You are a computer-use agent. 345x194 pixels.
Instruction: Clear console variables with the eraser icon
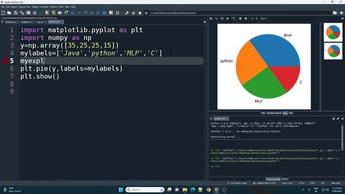pyautogui.click(x=338, y=119)
